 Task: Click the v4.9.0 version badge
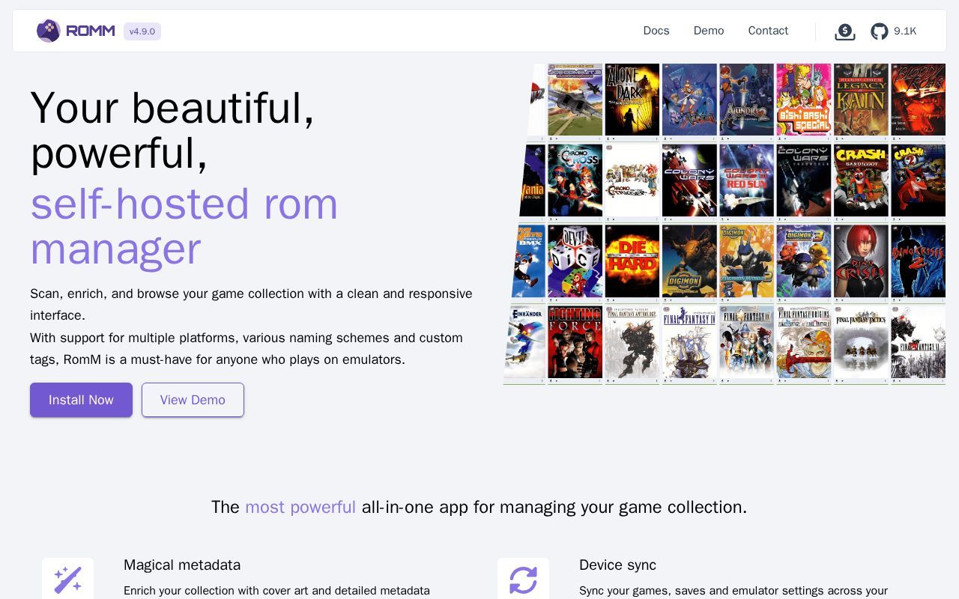(142, 31)
